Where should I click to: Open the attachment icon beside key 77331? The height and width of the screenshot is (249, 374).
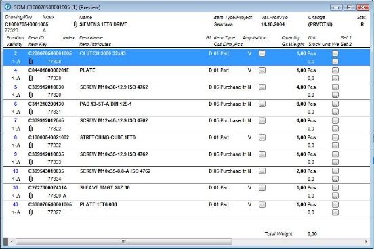(30, 112)
